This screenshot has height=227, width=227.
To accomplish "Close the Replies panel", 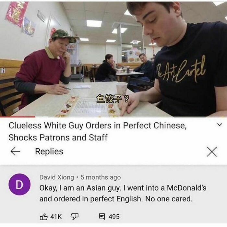I will pos(212,151).
